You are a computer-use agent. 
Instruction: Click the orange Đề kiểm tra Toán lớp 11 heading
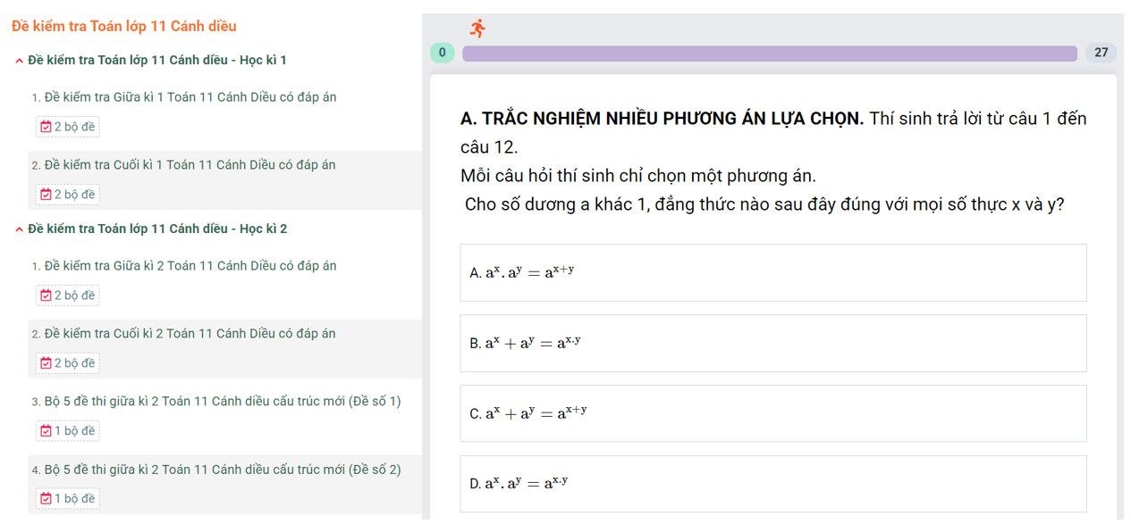pos(124,27)
